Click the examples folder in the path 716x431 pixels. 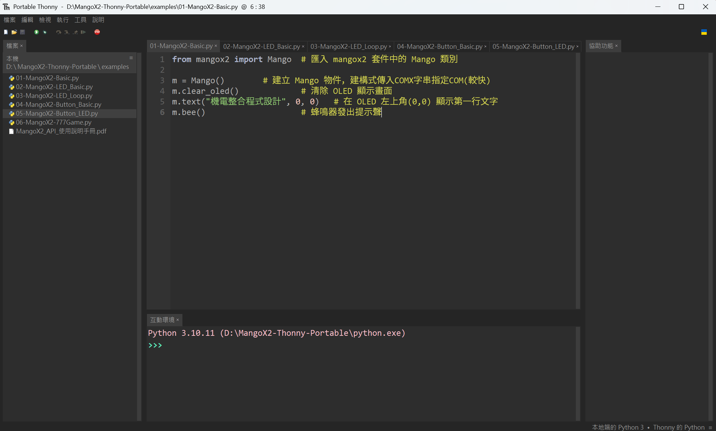click(115, 67)
